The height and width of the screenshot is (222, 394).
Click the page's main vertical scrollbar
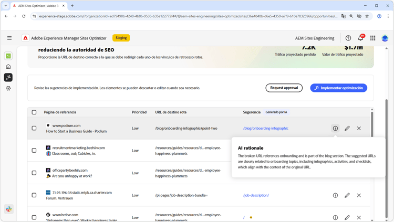pyautogui.click(x=387, y=158)
